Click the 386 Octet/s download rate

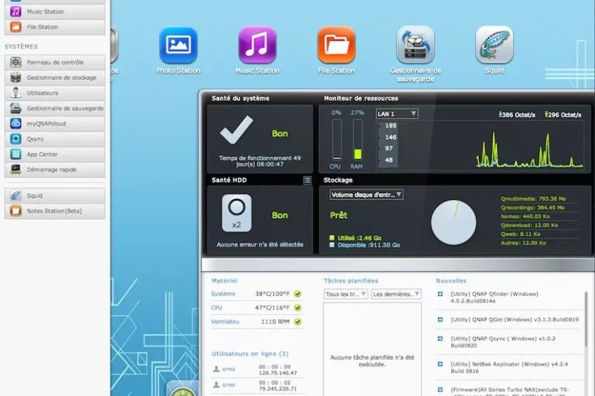click(x=517, y=114)
